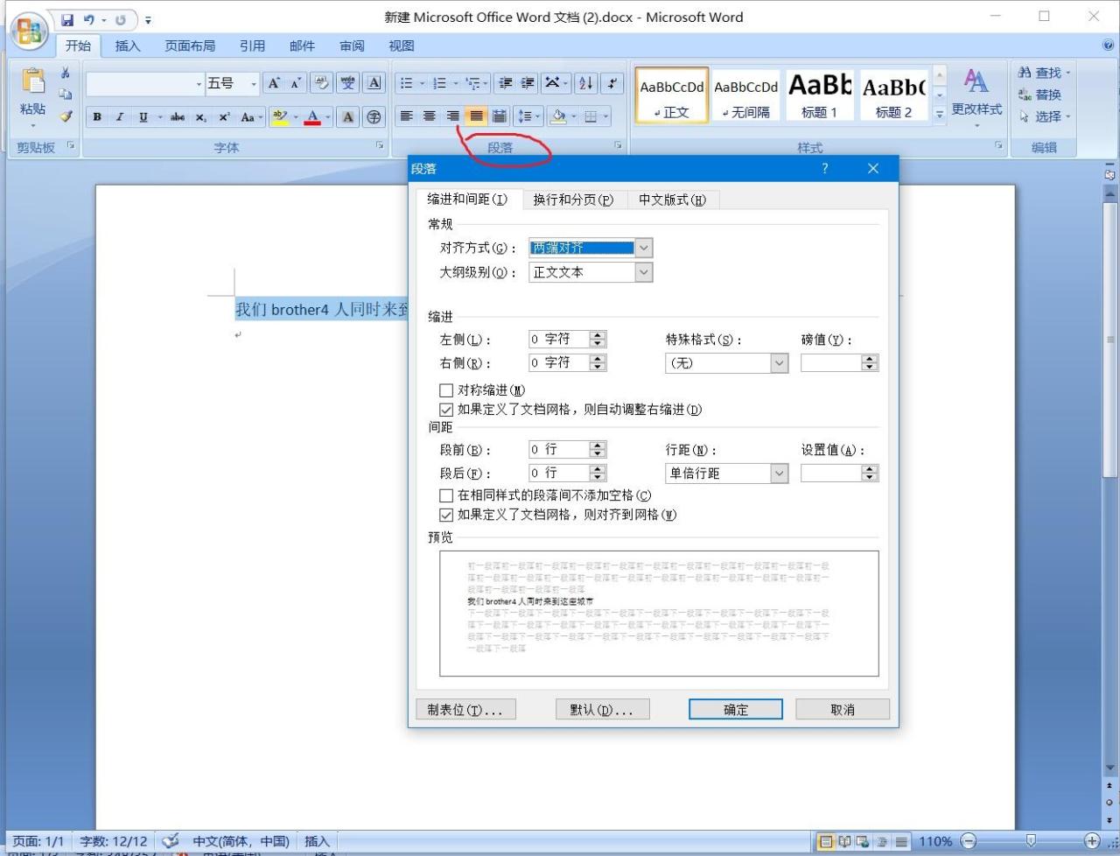The image size is (1120, 856).
Task: Open 插入 ribbon tab
Action: (x=128, y=46)
